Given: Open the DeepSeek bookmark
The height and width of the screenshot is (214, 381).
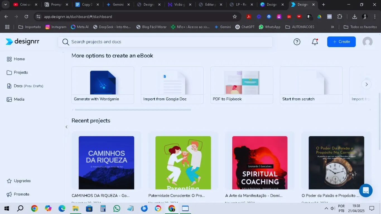Looking at the screenshot, I should pyautogui.click(x=112, y=27).
